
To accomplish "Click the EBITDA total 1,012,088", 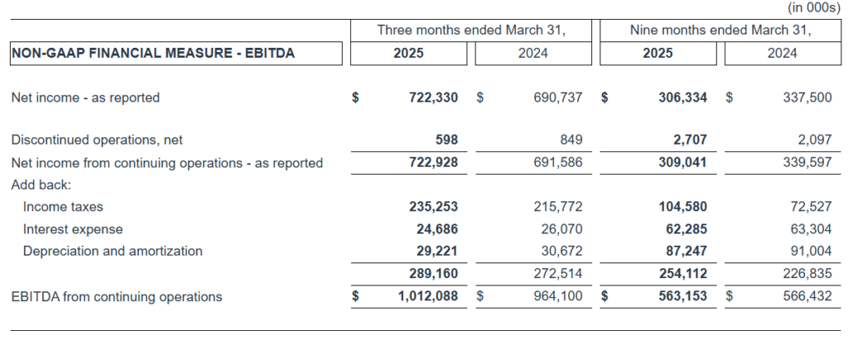I will pyautogui.click(x=427, y=296).
